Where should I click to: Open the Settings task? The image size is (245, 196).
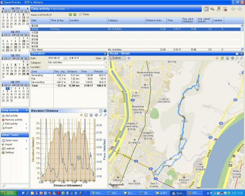click(x=10, y=152)
